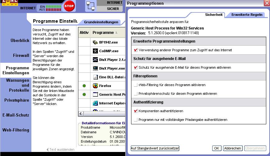
Task: Toggle Schutz für ausgehende E-Mail checkbox
Action: (136, 67)
